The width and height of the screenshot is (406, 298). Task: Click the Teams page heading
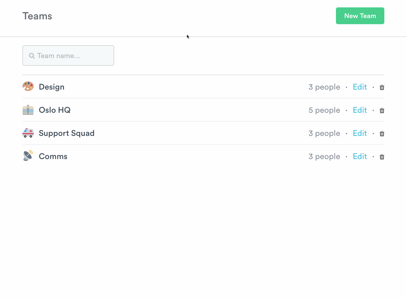37,16
